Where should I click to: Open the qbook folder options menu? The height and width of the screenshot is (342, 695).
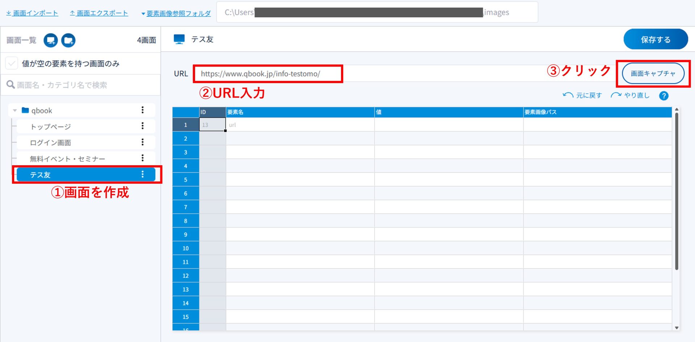point(143,110)
